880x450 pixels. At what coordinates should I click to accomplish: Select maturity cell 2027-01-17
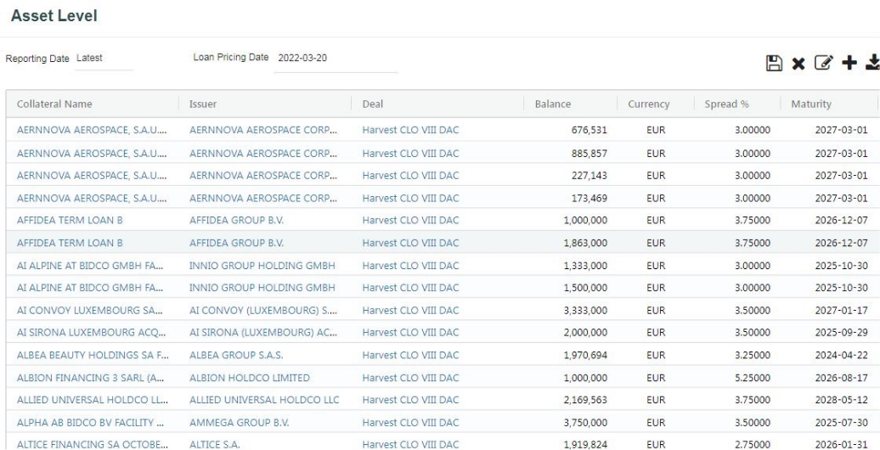(x=841, y=310)
